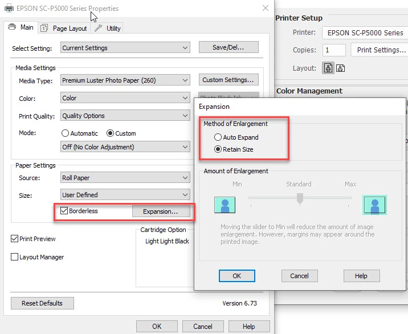The width and height of the screenshot is (408, 334).
Task: Confirm with OK in the Expansion dialog
Action: coord(237,276)
